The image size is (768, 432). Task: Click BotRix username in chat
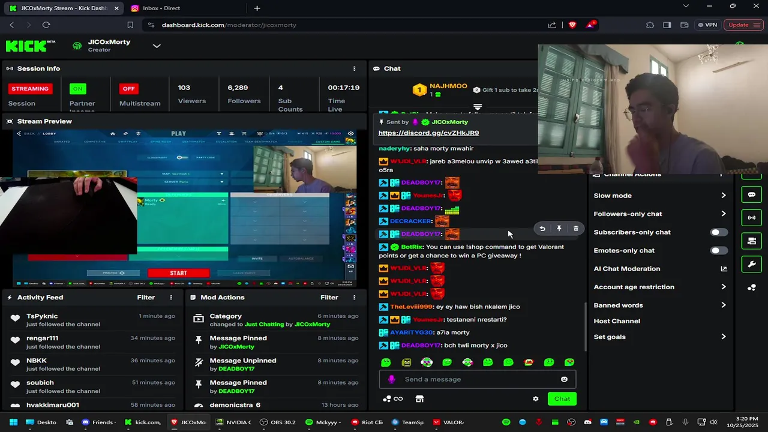412,247
